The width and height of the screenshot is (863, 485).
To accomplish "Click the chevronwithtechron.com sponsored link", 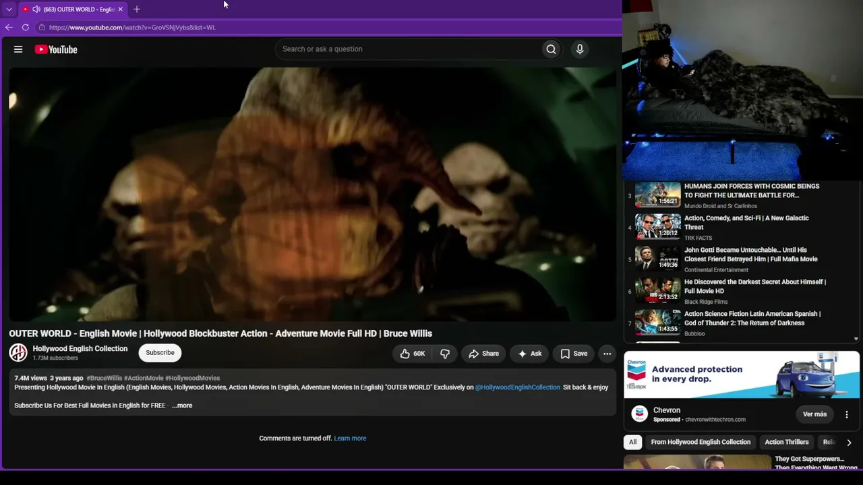I will (x=715, y=420).
